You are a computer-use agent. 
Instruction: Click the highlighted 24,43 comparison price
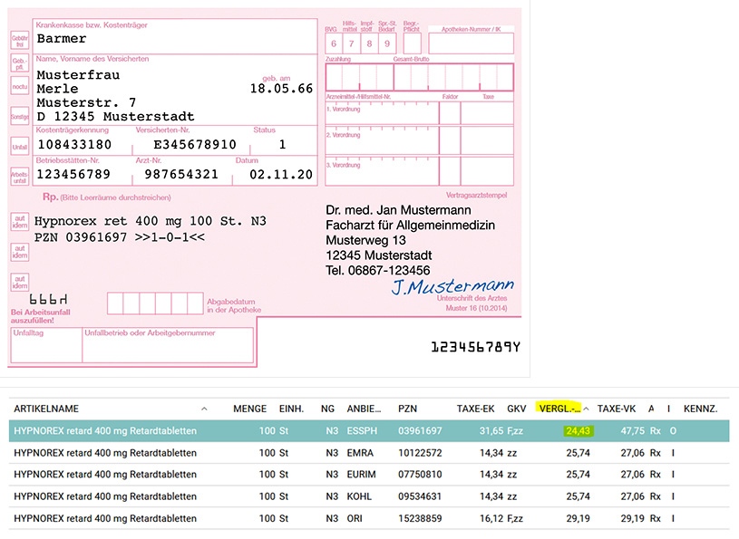[578, 430]
